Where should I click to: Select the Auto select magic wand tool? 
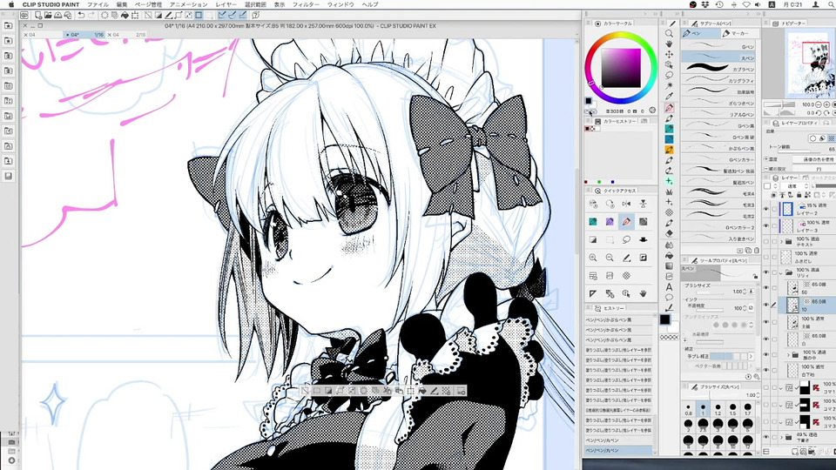tap(669, 85)
